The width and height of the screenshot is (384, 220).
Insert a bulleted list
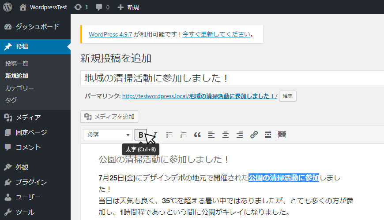click(x=169, y=135)
